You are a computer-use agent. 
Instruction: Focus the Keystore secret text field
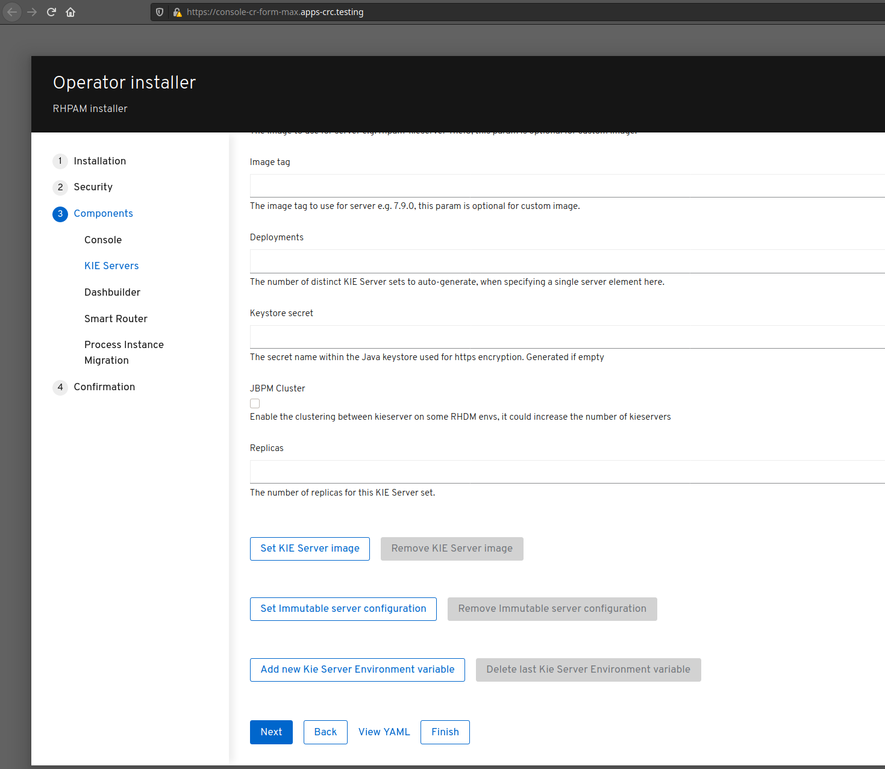click(566, 337)
